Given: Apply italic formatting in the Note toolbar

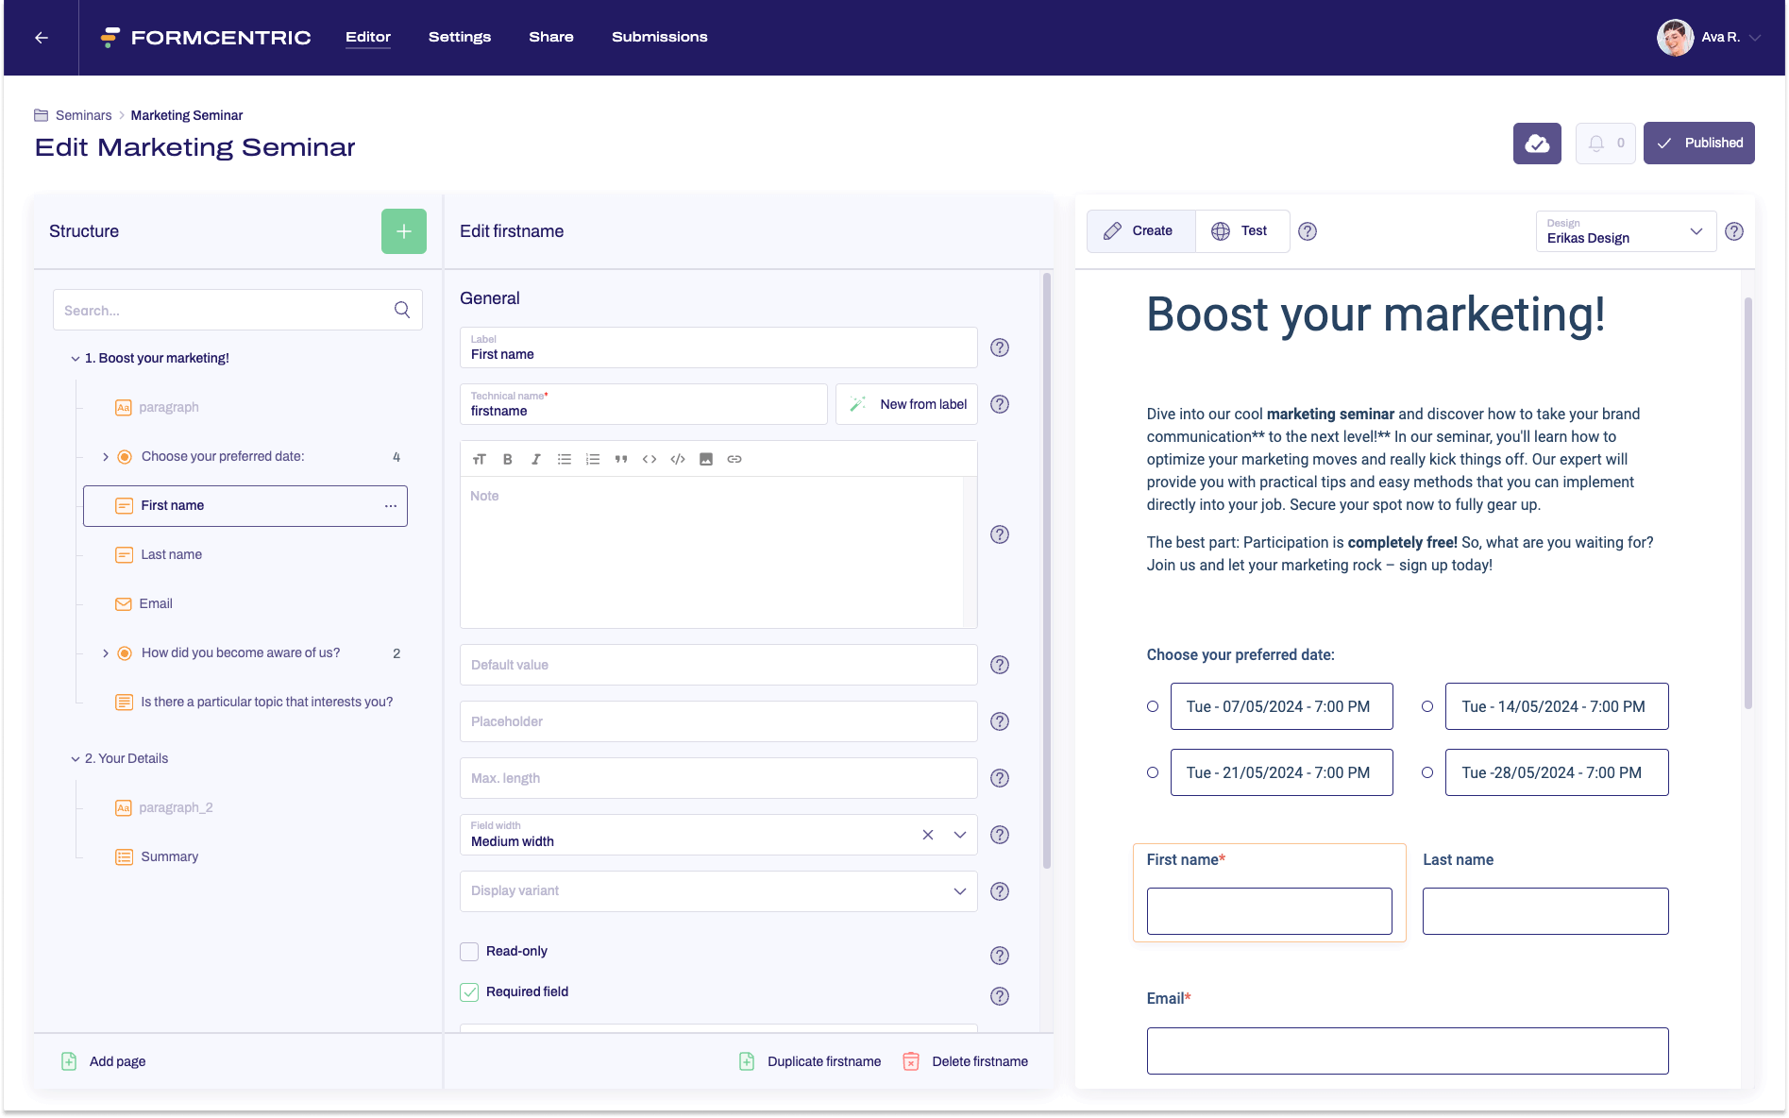Looking at the screenshot, I should (x=536, y=459).
